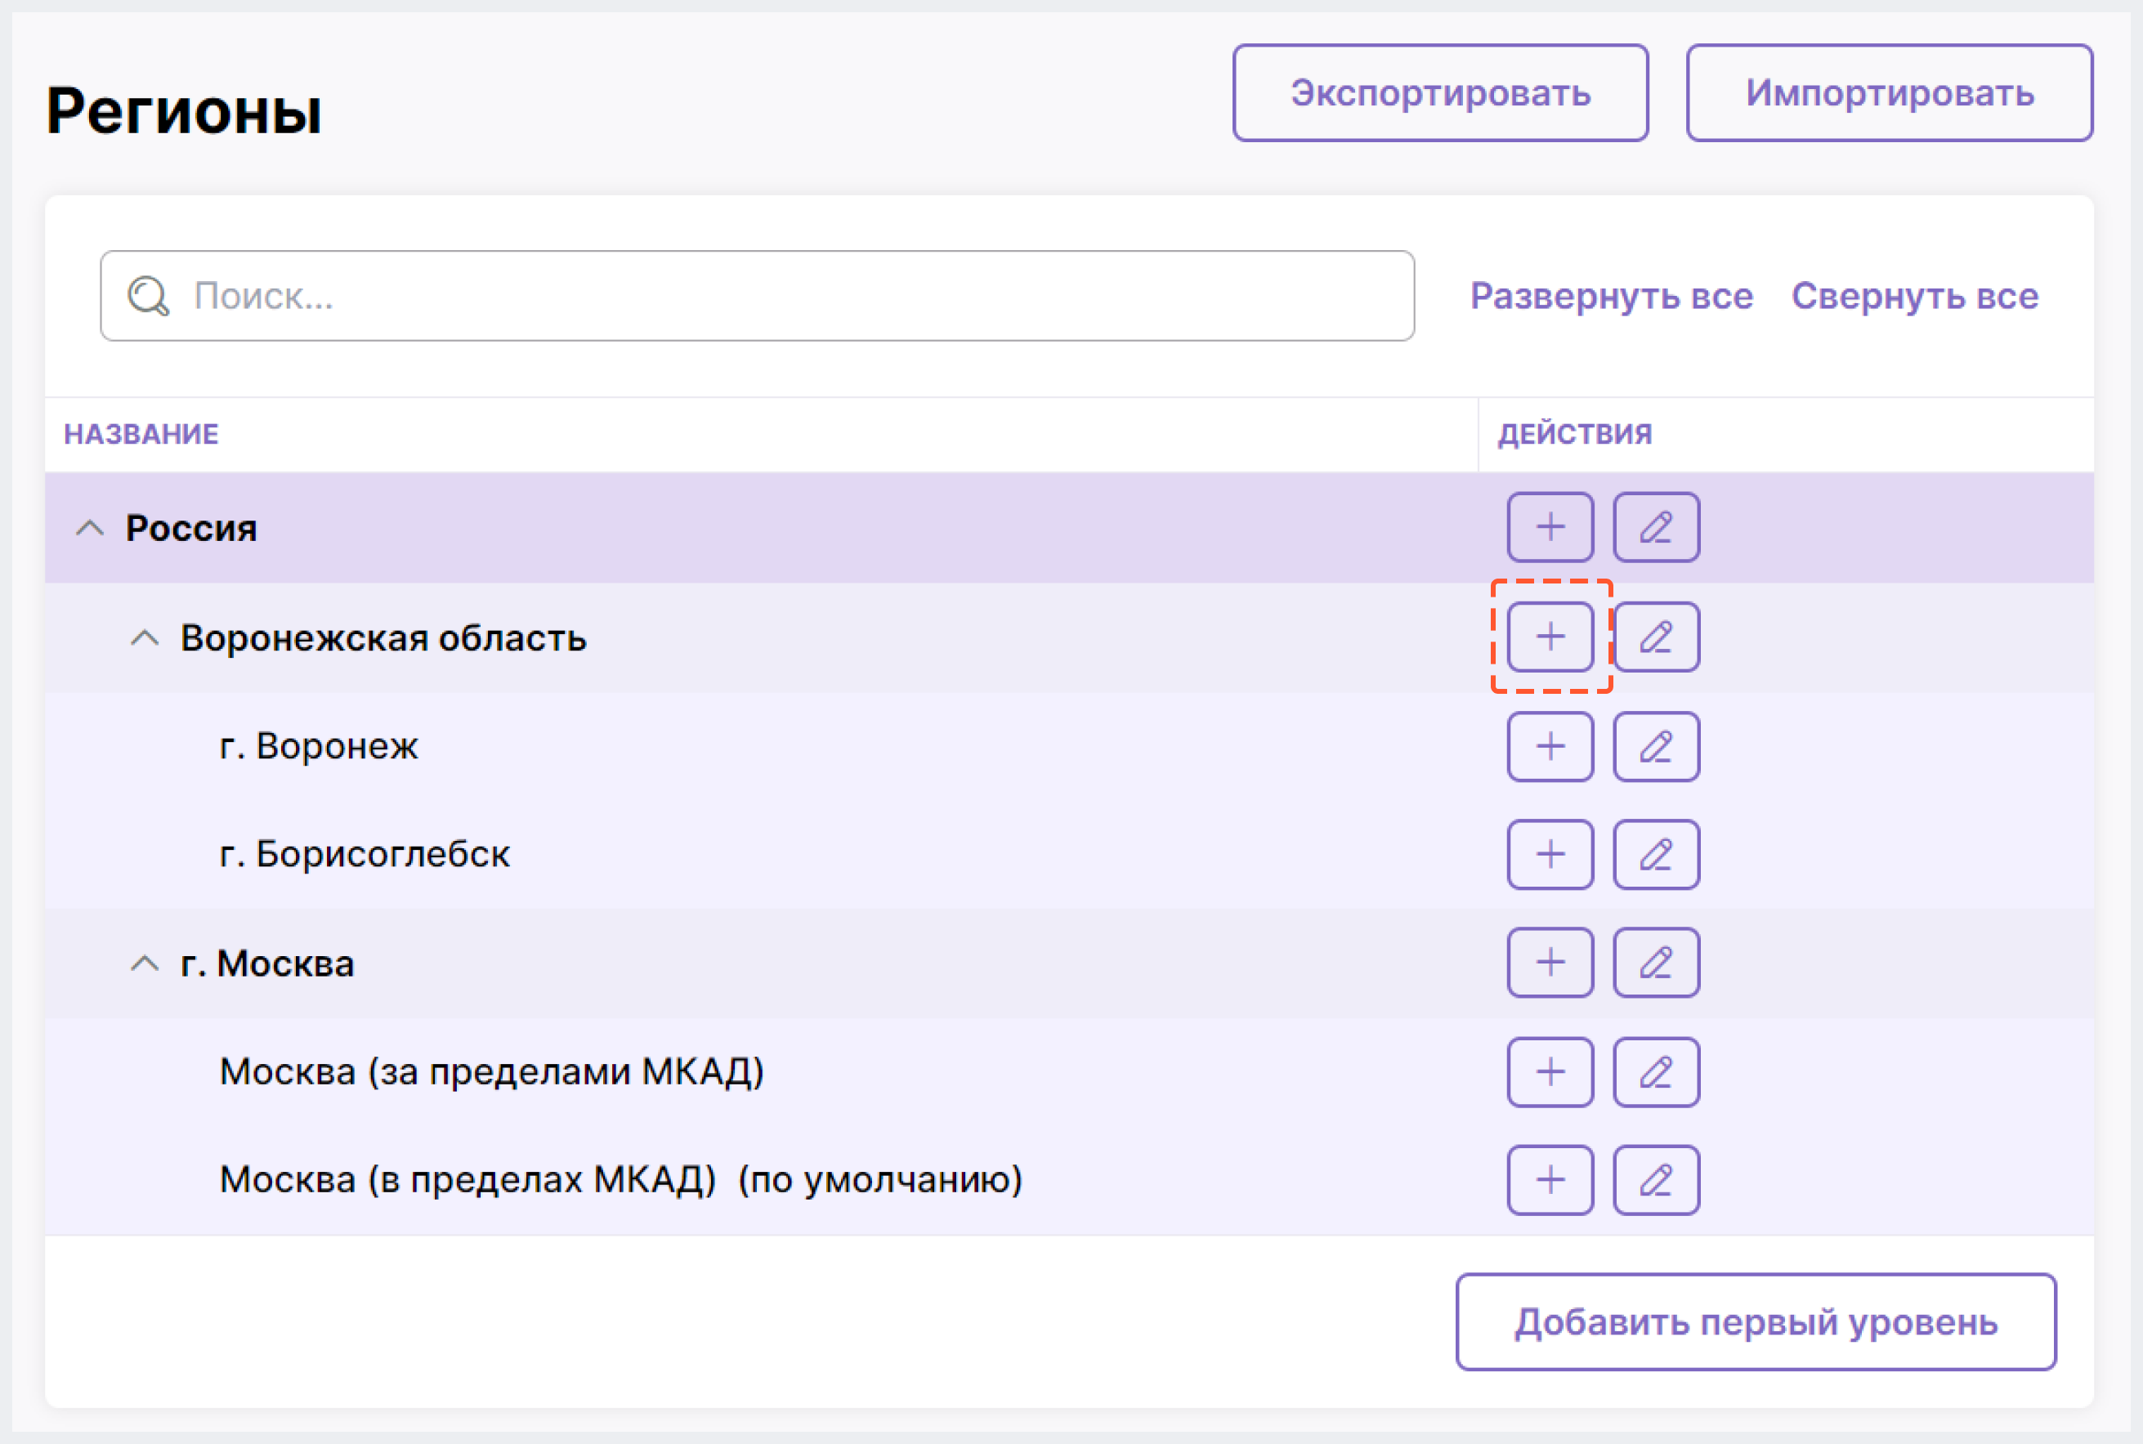Edit Москва (в пределах МКАД) entry
The image size is (2143, 1444).
coord(1656,1180)
